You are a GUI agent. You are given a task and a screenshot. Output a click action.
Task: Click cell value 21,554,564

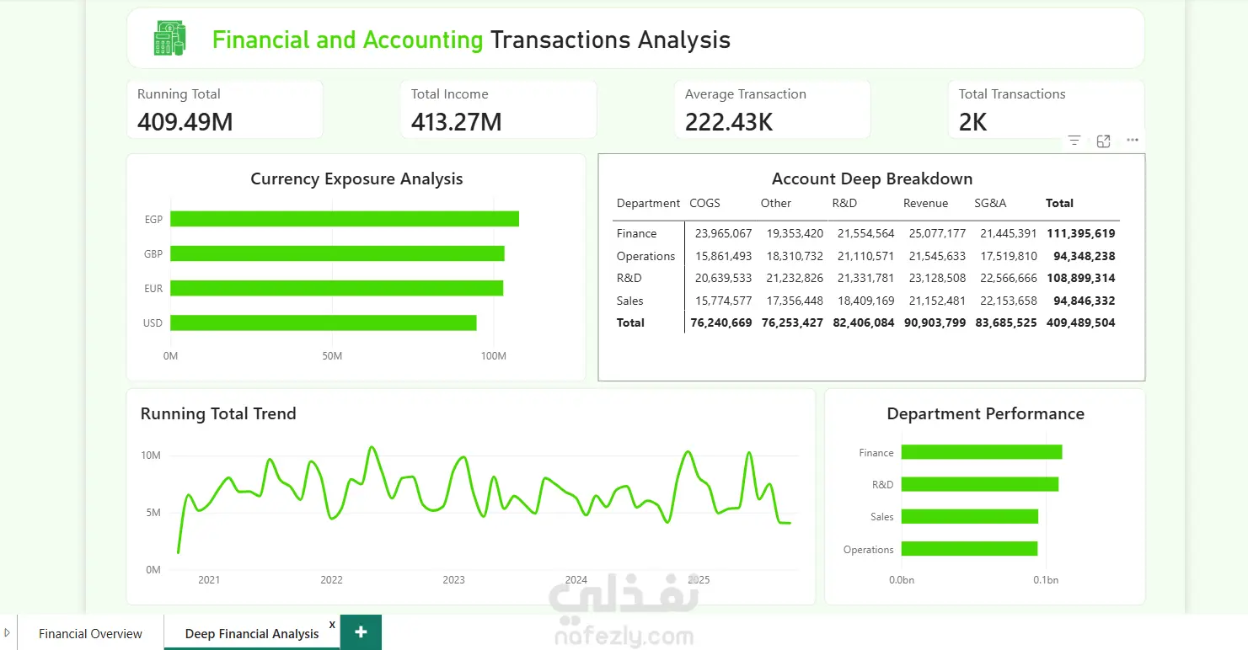tap(865, 233)
